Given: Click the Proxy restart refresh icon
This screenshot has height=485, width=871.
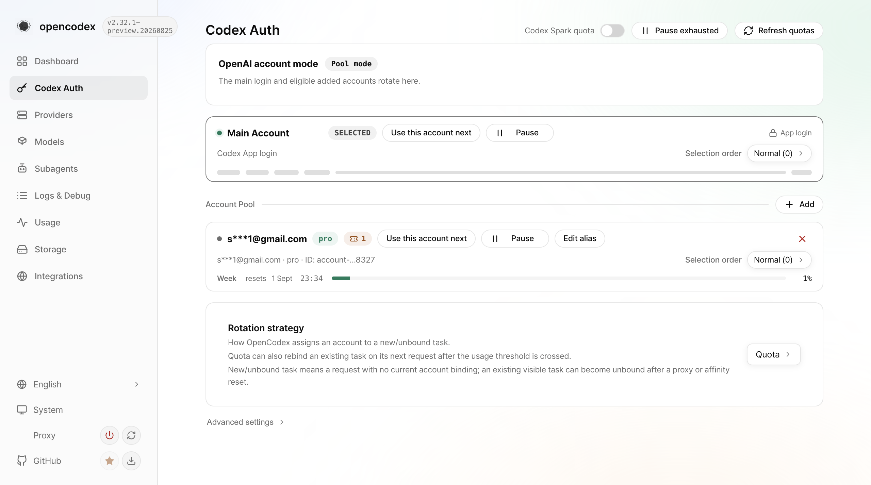Looking at the screenshot, I should pyautogui.click(x=131, y=435).
